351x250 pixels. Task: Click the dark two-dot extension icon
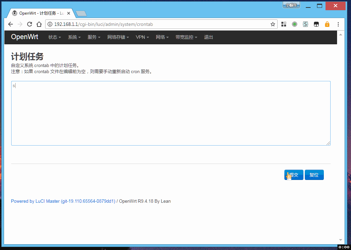pos(316,24)
